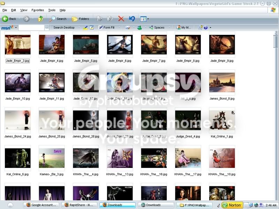Open the Tools menu

pos(52,10)
